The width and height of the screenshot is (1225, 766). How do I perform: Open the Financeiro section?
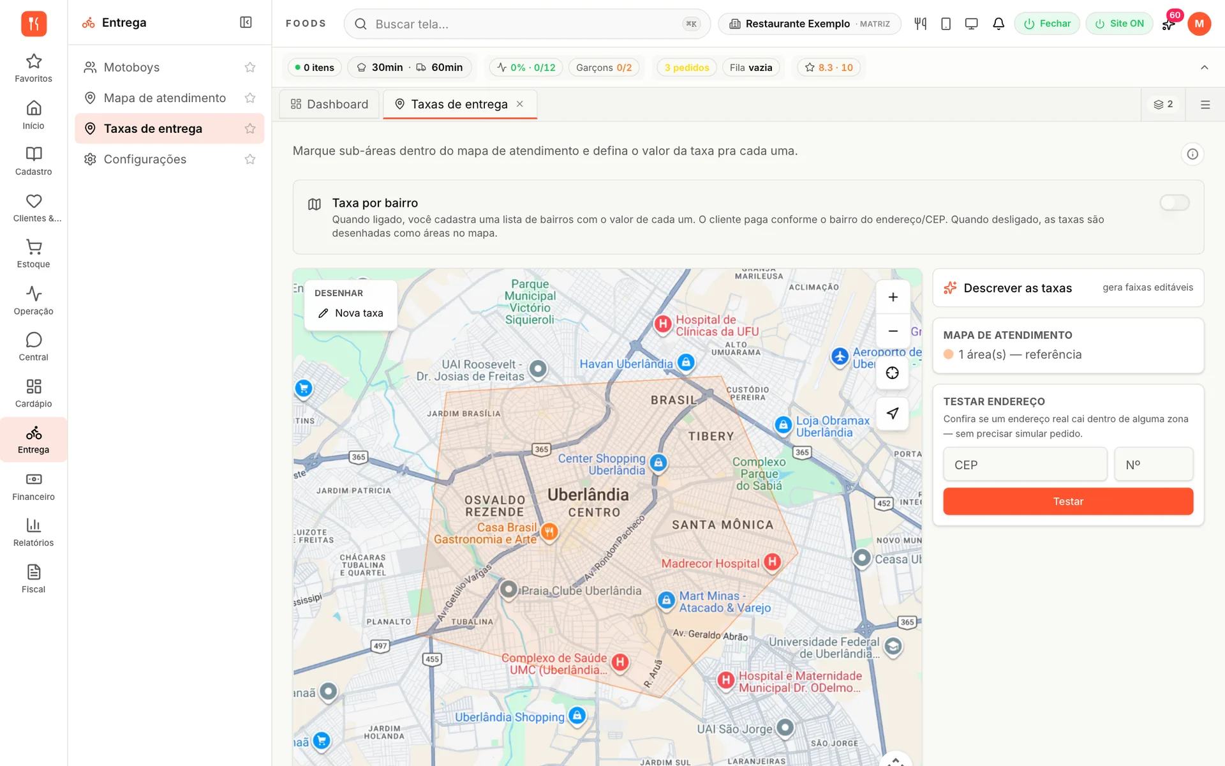tap(33, 486)
